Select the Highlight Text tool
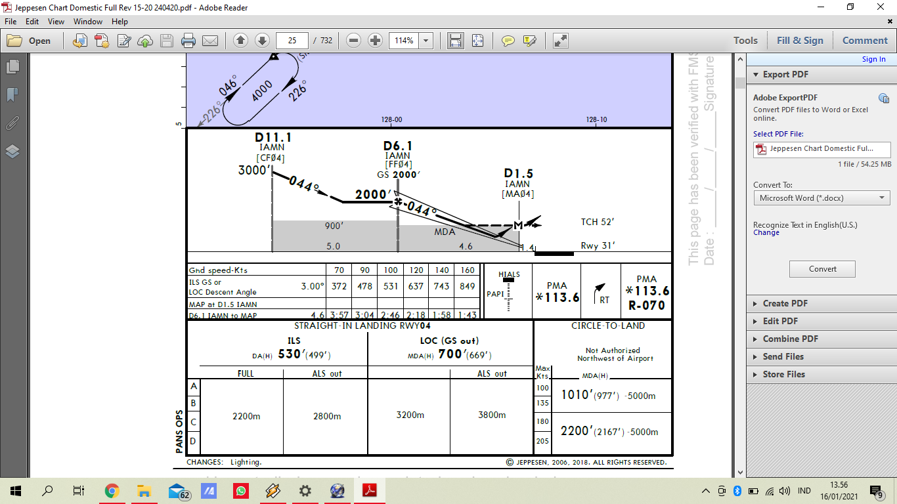This screenshot has height=504, width=897. [x=529, y=41]
